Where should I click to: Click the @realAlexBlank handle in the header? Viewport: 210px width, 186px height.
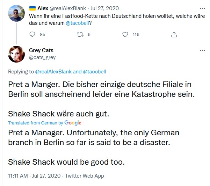pyautogui.click(x=66, y=8)
